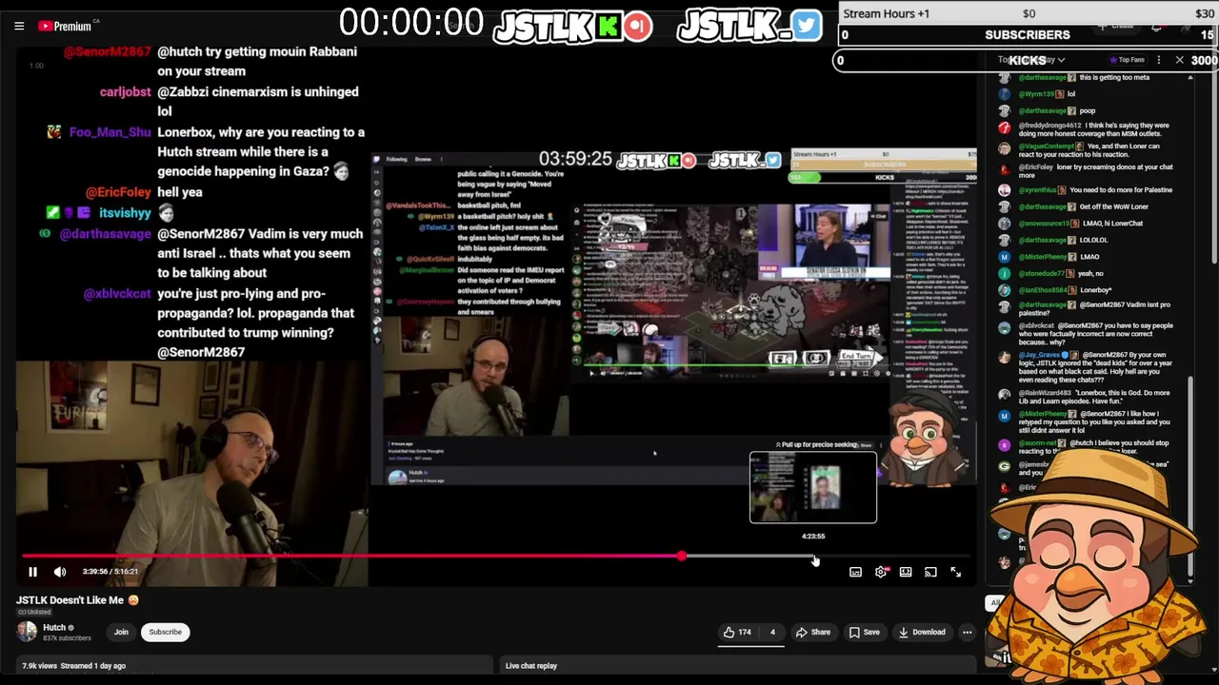Open more actions menu beside Download

[967, 632]
